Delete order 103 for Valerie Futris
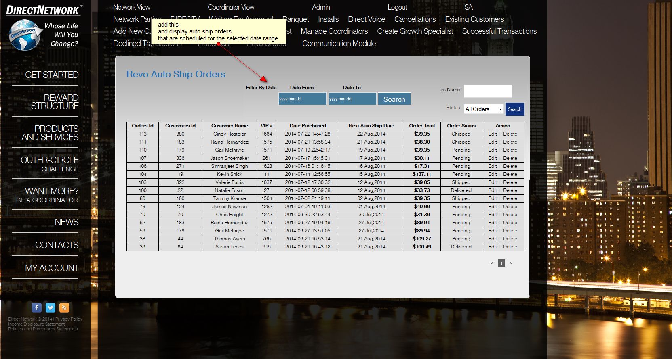 pos(510,182)
